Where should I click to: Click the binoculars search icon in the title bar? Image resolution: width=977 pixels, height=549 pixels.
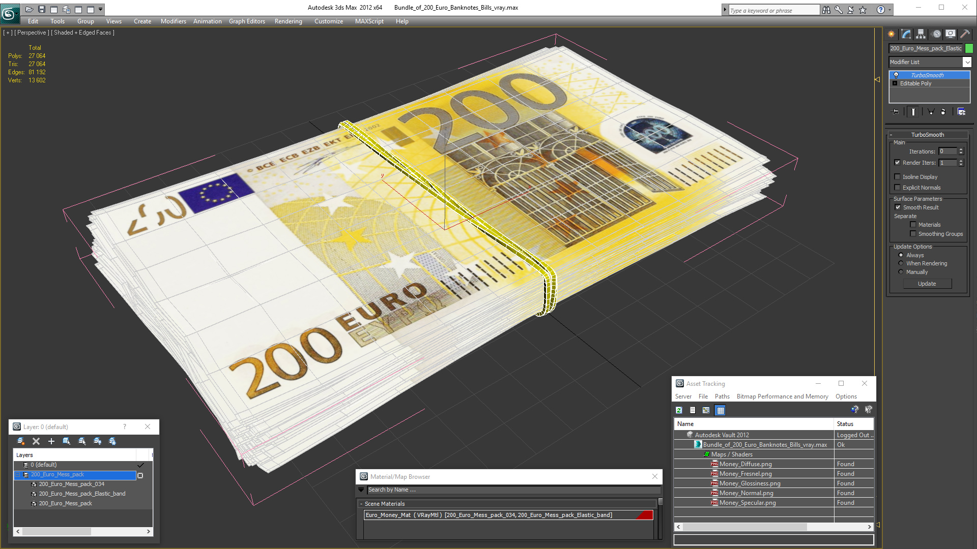click(826, 10)
